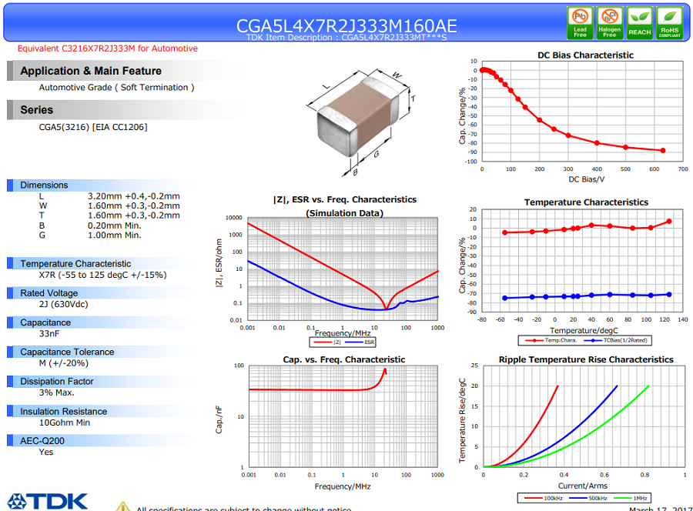Select 'X7R (-55 to 125 degC +/-15%)' value

103,275
